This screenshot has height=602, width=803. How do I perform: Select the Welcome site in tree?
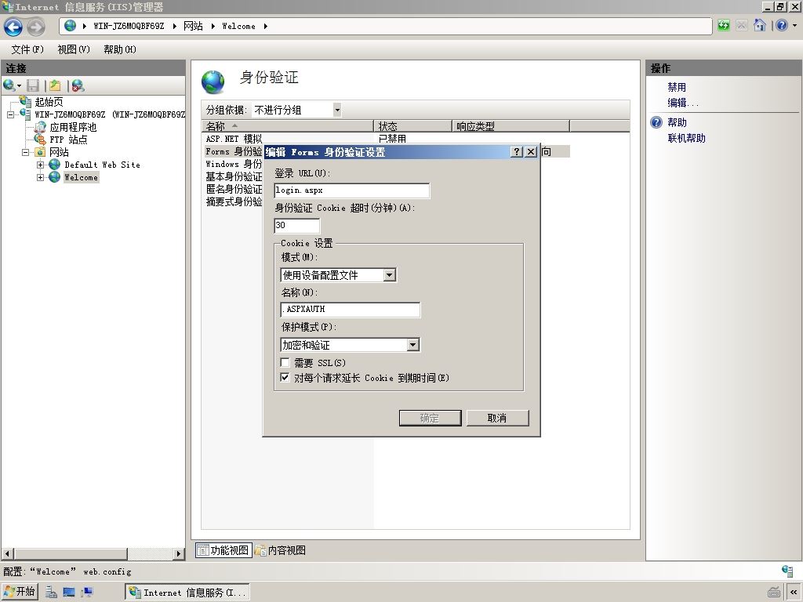point(81,177)
